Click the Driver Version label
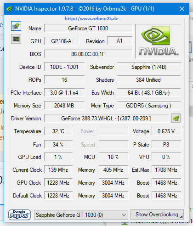Viewport: 193px width, 226px height. coord(26,119)
